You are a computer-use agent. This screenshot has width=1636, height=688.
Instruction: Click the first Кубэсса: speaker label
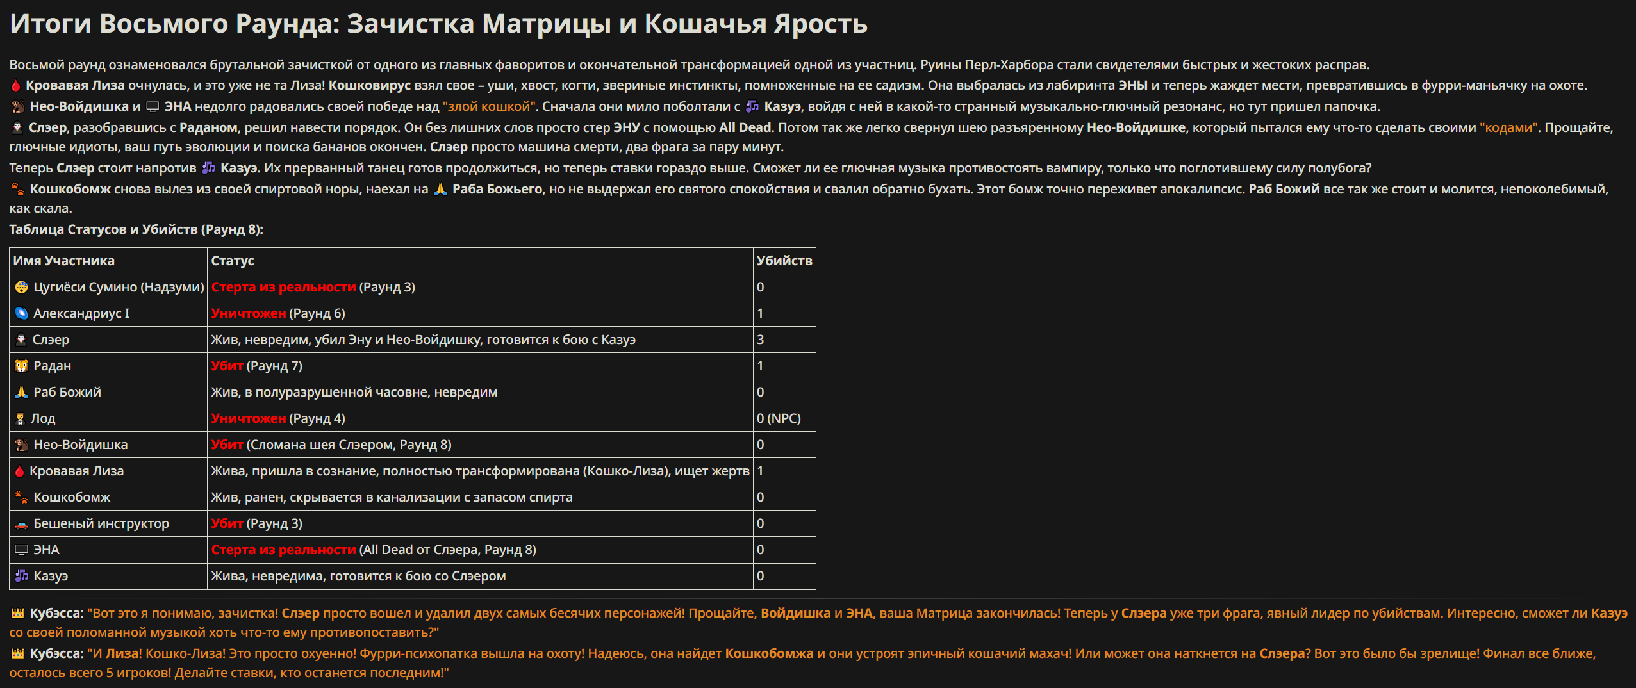(x=57, y=613)
